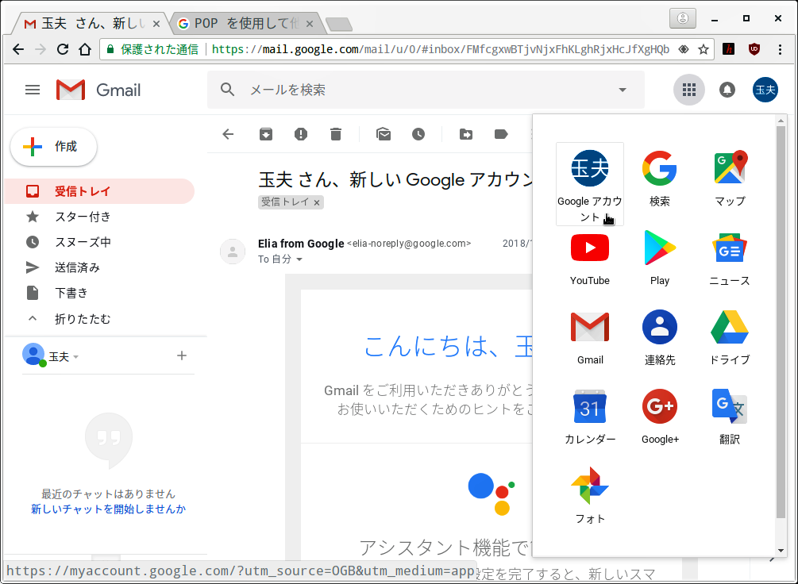Open Google Drive (ドライブ) app

click(x=730, y=339)
